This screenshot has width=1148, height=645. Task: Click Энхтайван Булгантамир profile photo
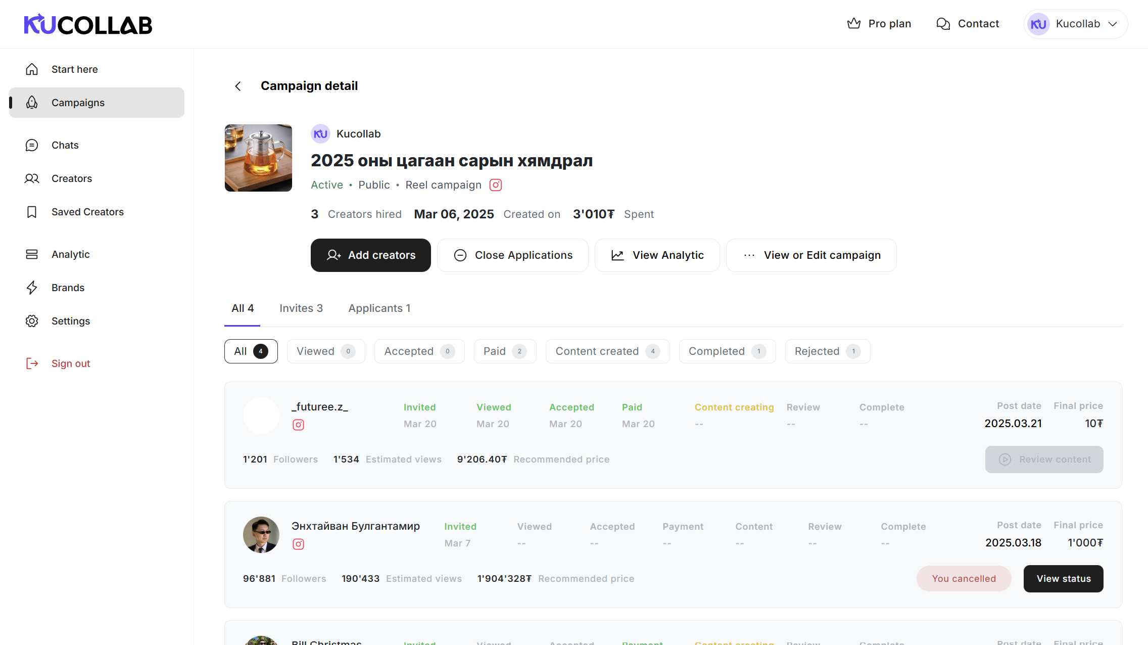pos(261,535)
